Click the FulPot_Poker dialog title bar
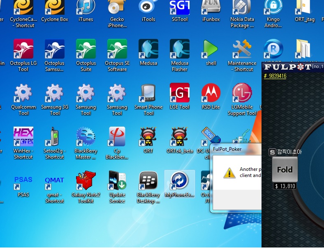This screenshot has width=324, height=252. (236, 149)
